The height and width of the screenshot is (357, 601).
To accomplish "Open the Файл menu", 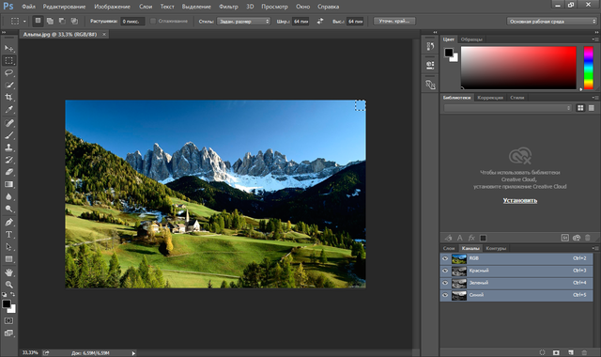I will pos(28,7).
